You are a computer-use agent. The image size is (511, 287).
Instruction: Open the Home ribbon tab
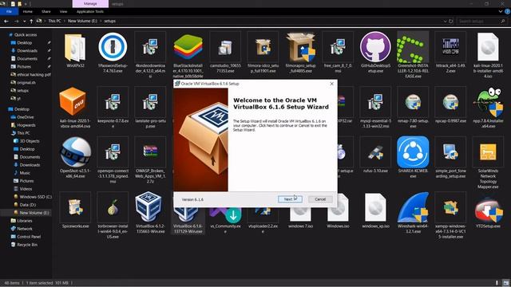pos(28,11)
